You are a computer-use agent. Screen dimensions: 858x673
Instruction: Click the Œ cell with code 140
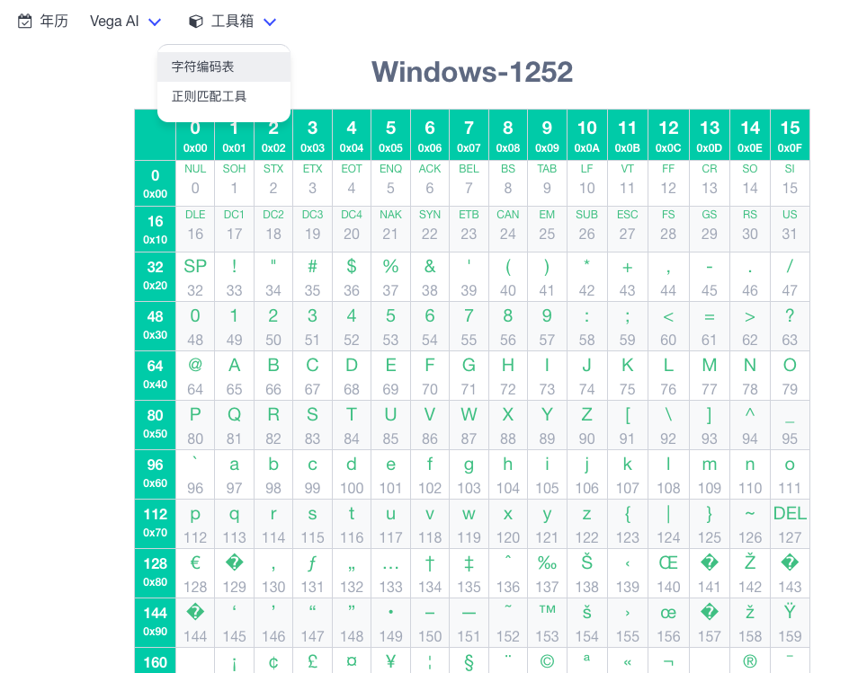[x=668, y=573]
